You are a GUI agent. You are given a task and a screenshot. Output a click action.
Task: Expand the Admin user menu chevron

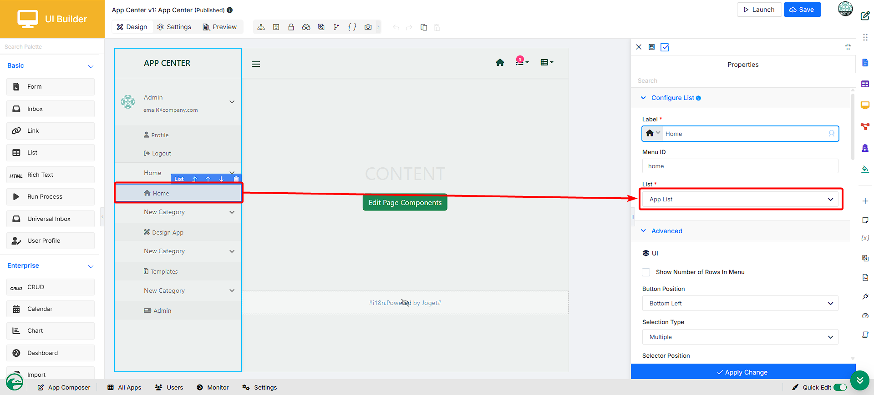(232, 102)
